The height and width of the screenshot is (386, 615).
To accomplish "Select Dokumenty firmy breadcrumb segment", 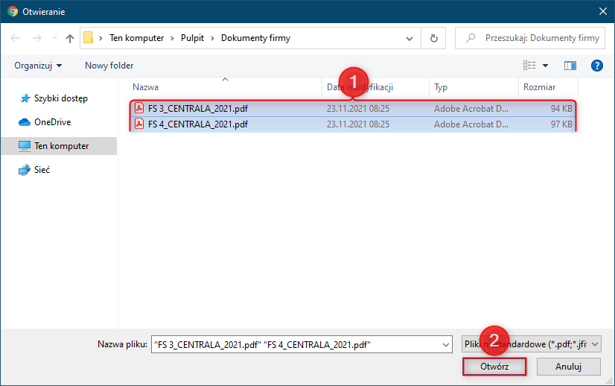I will pos(255,38).
